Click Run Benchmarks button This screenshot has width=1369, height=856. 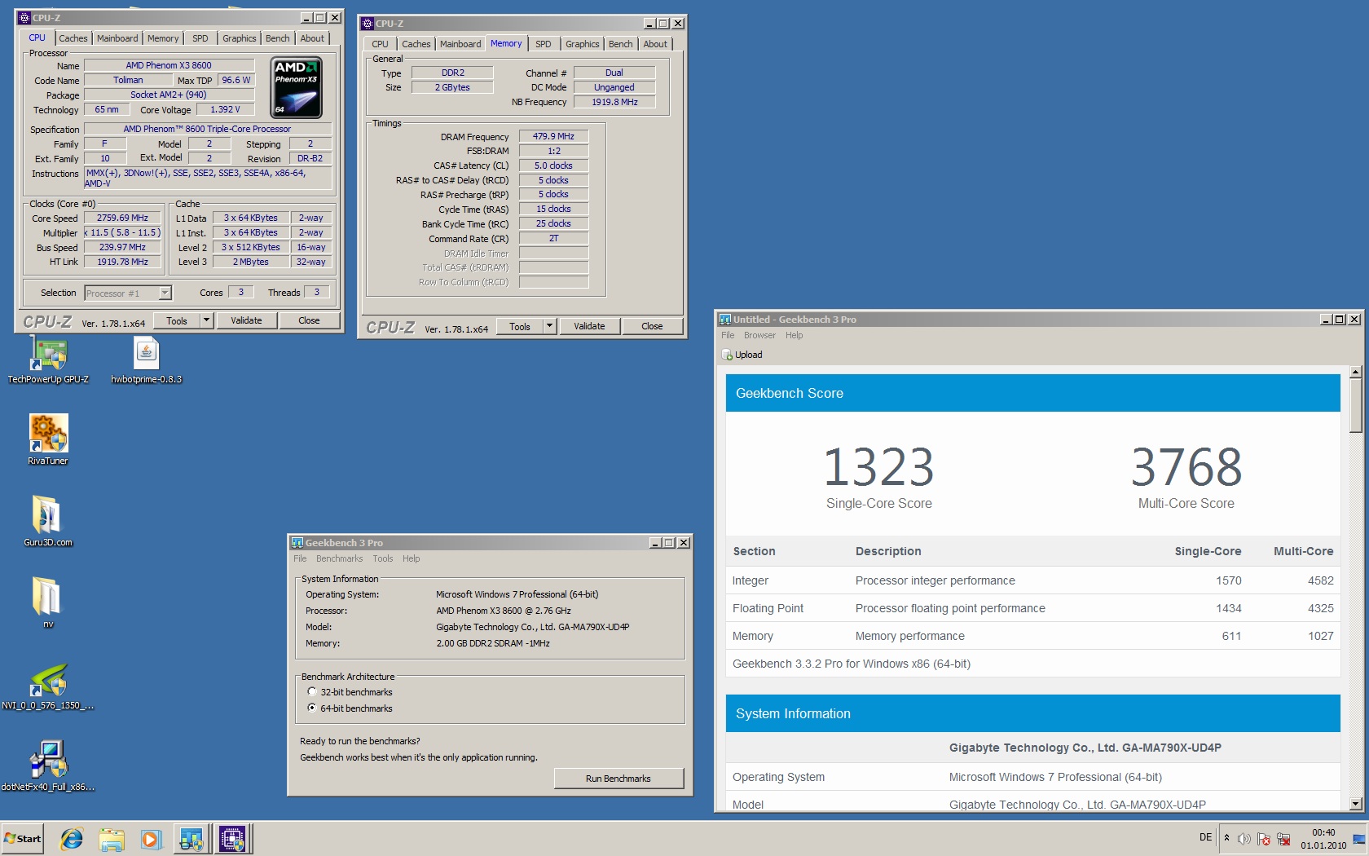point(618,779)
